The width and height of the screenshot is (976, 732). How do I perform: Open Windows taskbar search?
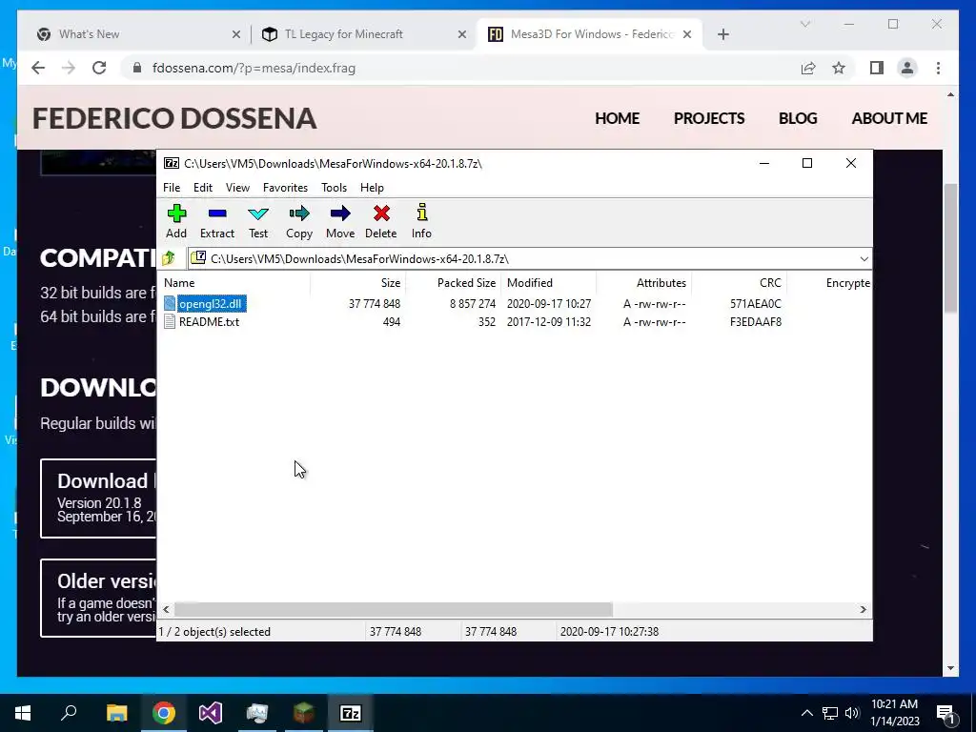coord(69,713)
